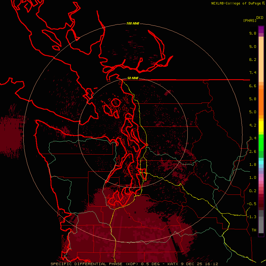Click the 5.8 scale value
This screenshot has height=266, width=266.
click(x=253, y=99)
